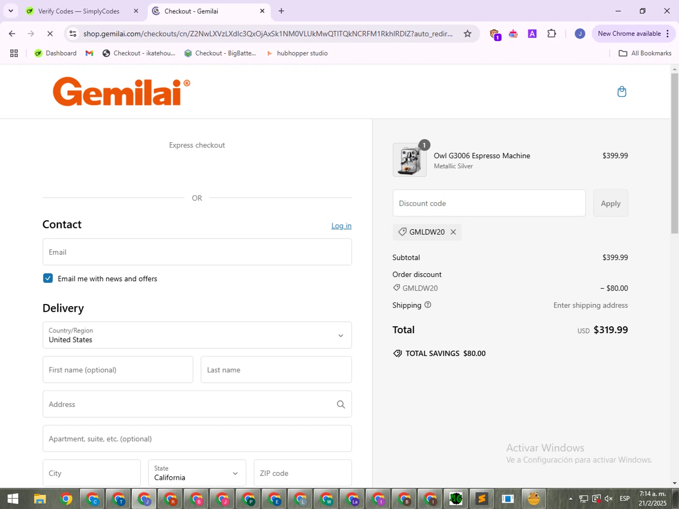
Task: Open the Gmail bookmark icon
Action: 89,53
